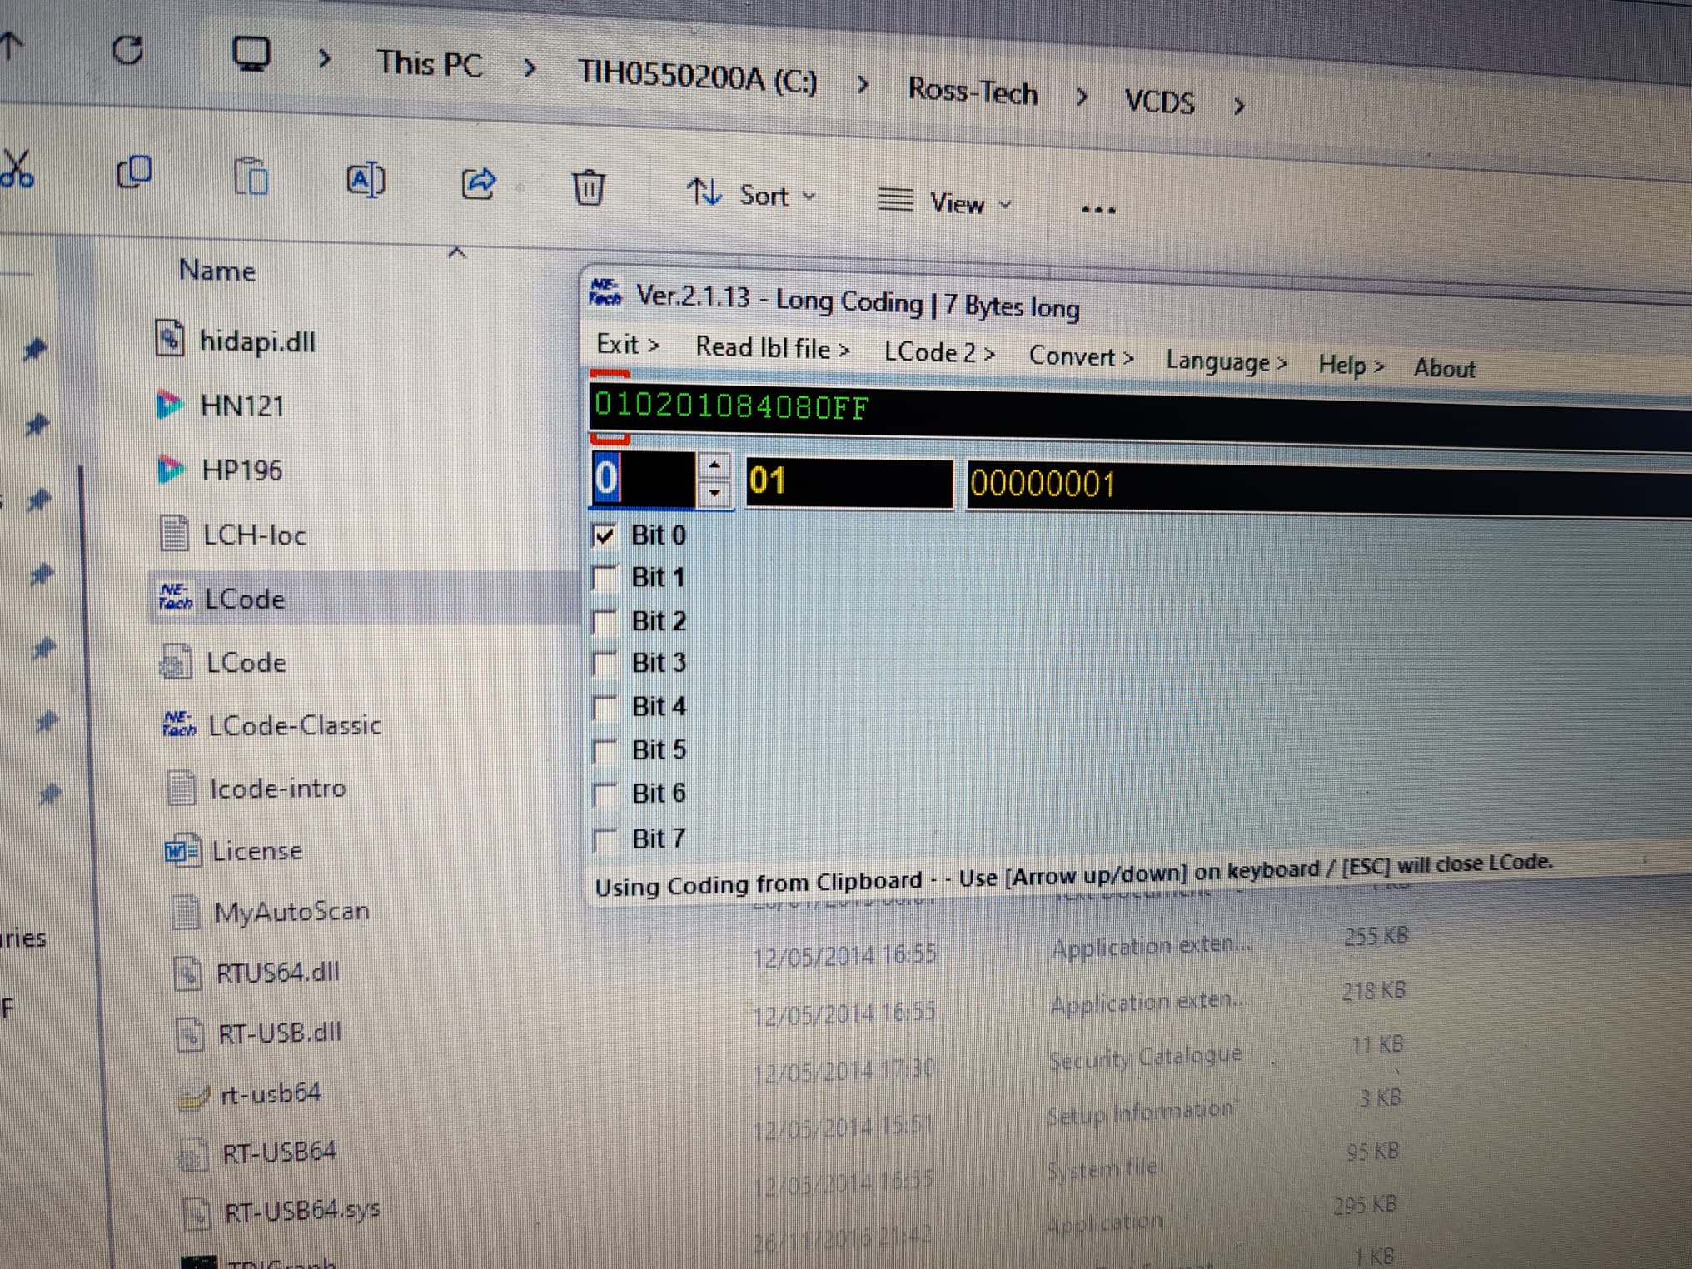The image size is (1692, 1269).
Task: Click the HP196 file icon
Action: 171,469
